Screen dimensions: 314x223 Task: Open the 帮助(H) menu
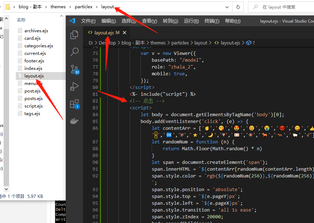(x=233, y=21)
